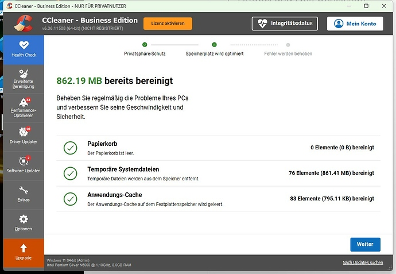This screenshot has height=274, width=396.
Task: Click the CCleaner icon in the title bar
Action: [x=10, y=6]
